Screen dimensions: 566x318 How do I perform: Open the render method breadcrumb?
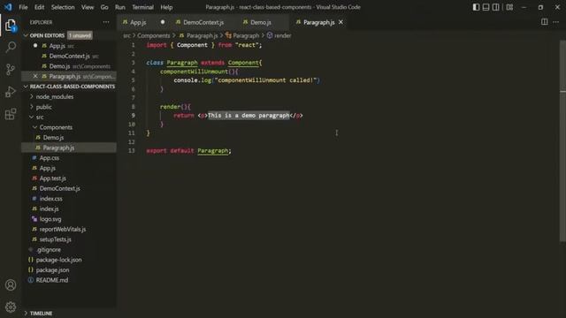tap(282, 35)
